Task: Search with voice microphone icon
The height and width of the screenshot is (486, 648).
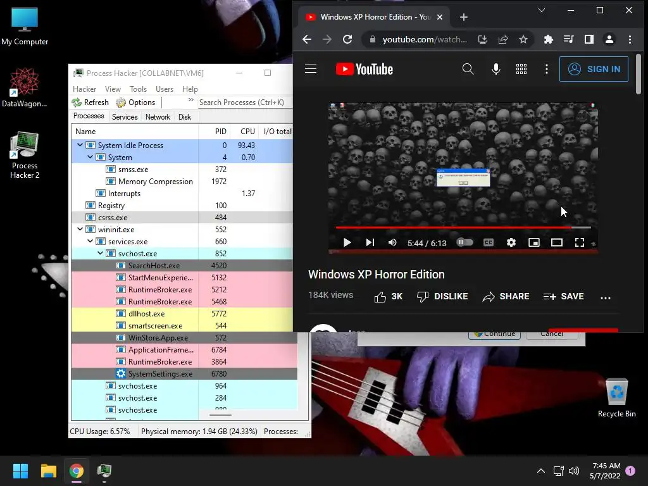Action: 496,69
